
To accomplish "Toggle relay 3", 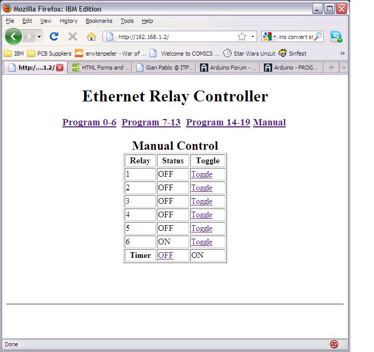I will click(x=202, y=201).
